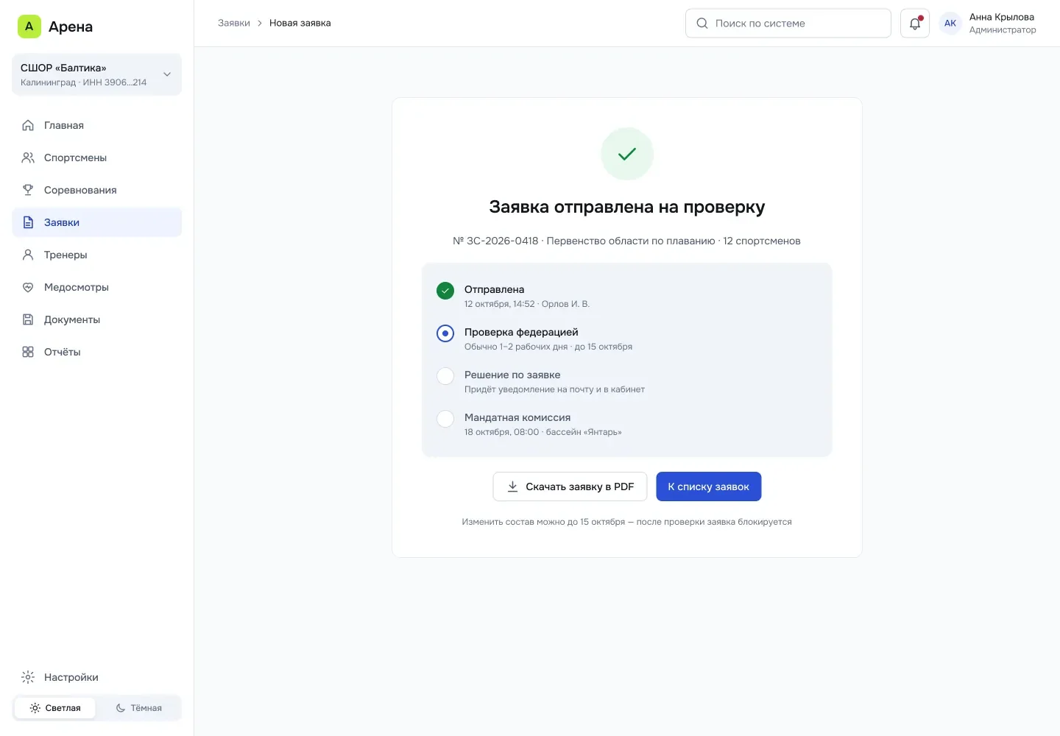1060x736 pixels.
Task: Click the АК user avatar
Action: tap(950, 24)
